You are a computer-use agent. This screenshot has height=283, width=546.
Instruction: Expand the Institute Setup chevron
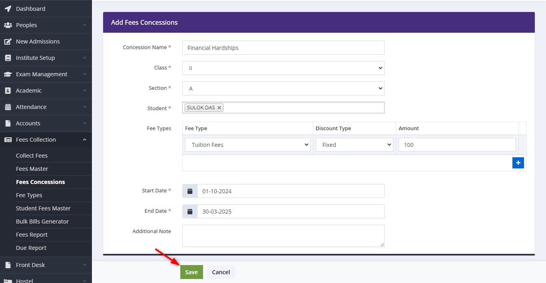pyautogui.click(x=84, y=58)
